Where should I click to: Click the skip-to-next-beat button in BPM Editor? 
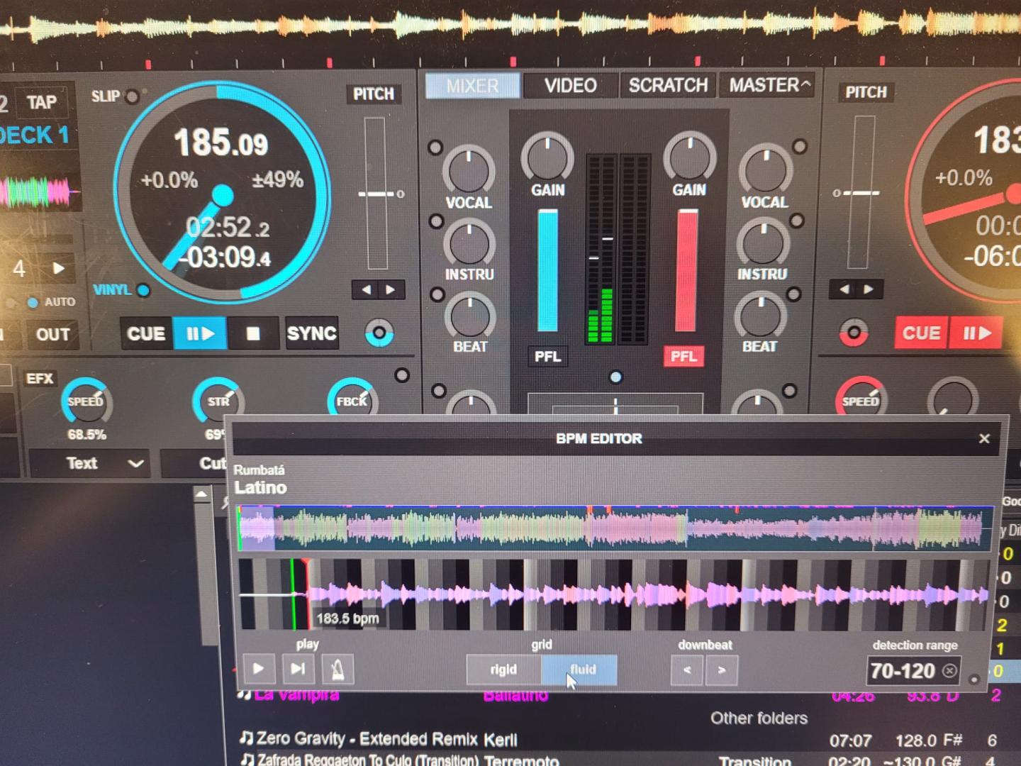(299, 669)
